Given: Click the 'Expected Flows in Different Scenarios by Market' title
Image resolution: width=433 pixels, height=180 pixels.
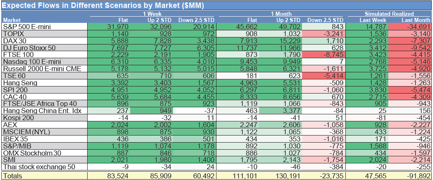Looking at the screenshot, I should pos(103,5).
